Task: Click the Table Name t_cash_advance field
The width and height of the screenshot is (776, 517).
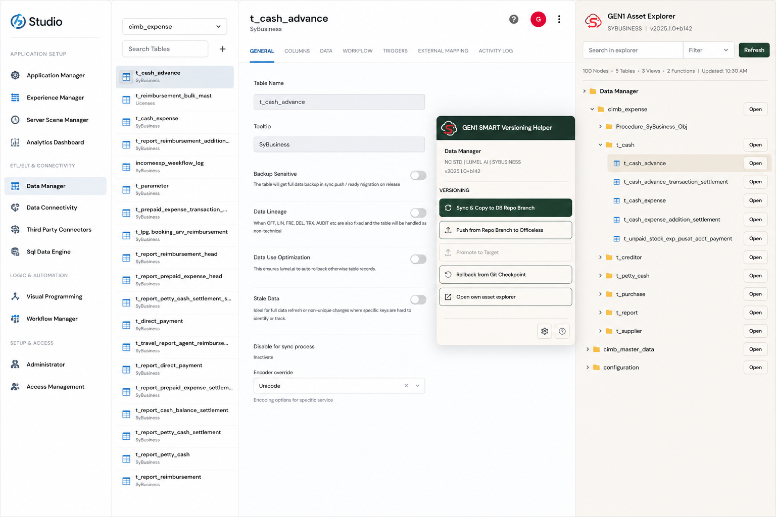Action: point(339,102)
